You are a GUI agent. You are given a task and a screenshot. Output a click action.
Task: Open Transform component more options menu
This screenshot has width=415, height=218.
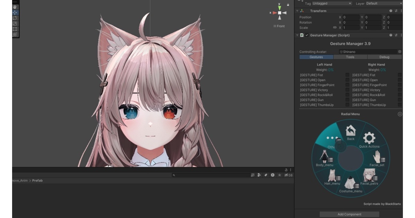point(401,11)
